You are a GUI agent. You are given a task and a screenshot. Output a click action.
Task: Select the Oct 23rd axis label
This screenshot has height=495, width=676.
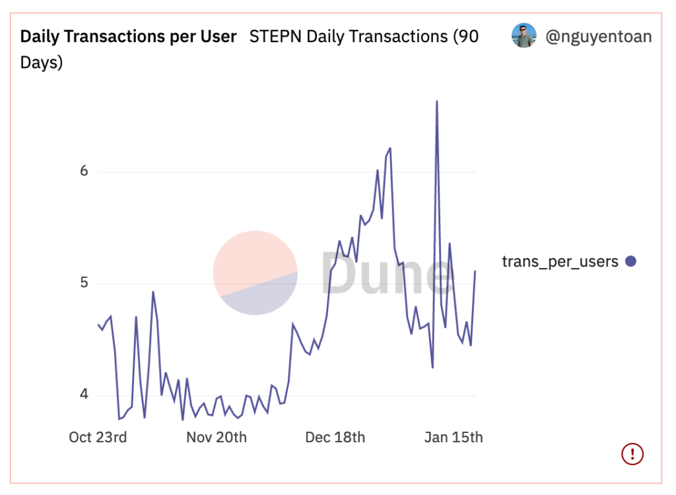[98, 437]
